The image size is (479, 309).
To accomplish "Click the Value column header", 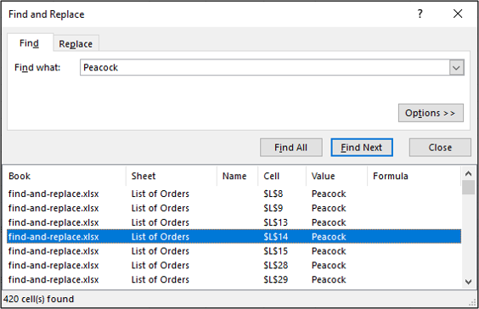I will click(336, 177).
